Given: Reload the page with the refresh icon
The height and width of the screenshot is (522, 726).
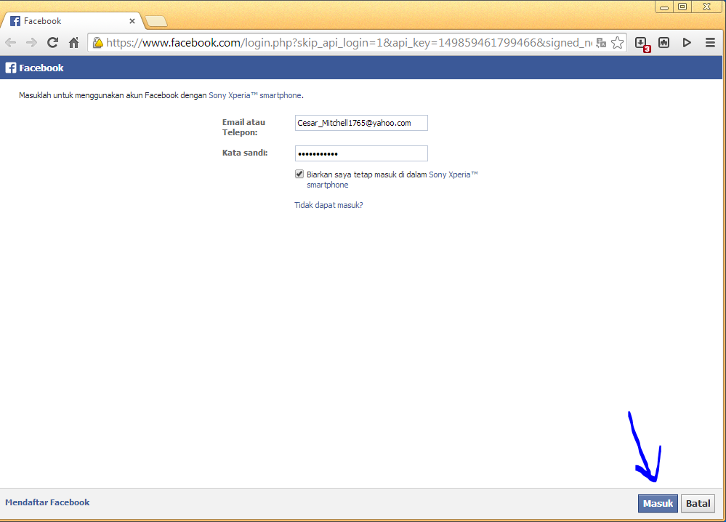Looking at the screenshot, I should (x=53, y=43).
